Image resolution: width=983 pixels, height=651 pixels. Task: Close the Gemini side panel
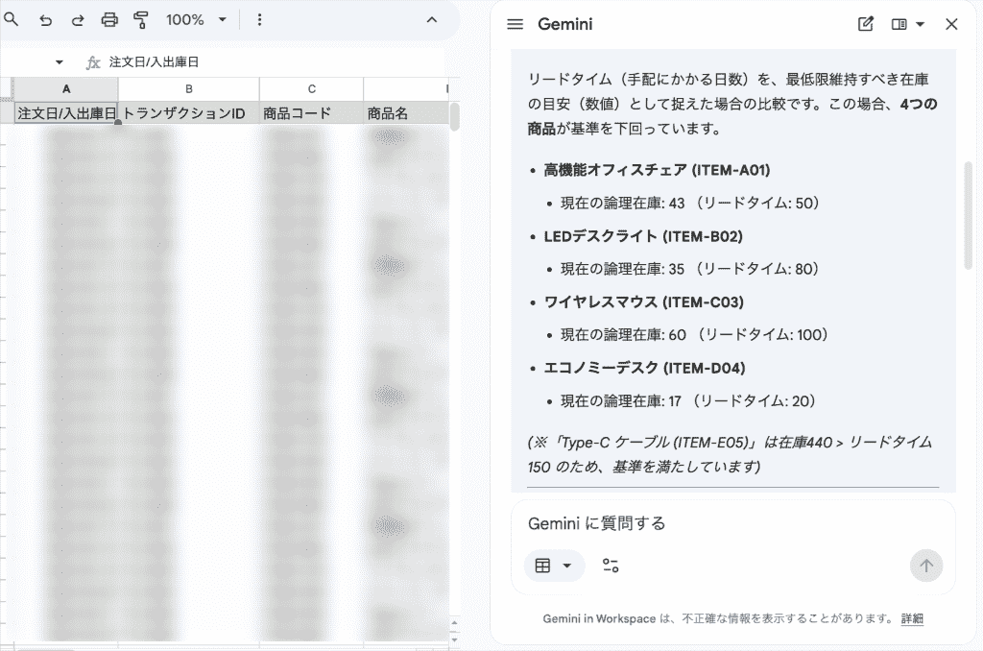951,24
